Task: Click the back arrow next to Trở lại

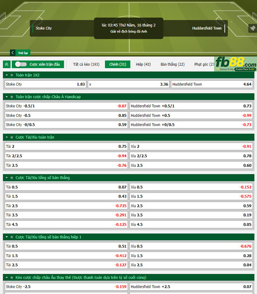Action: click(x=12, y=53)
